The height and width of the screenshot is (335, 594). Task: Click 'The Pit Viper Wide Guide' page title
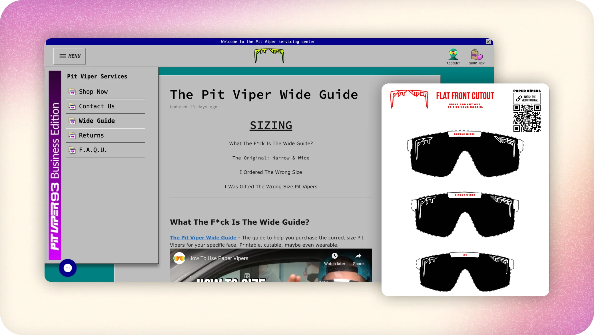click(264, 95)
